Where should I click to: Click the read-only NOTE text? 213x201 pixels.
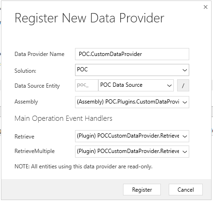click(x=83, y=166)
